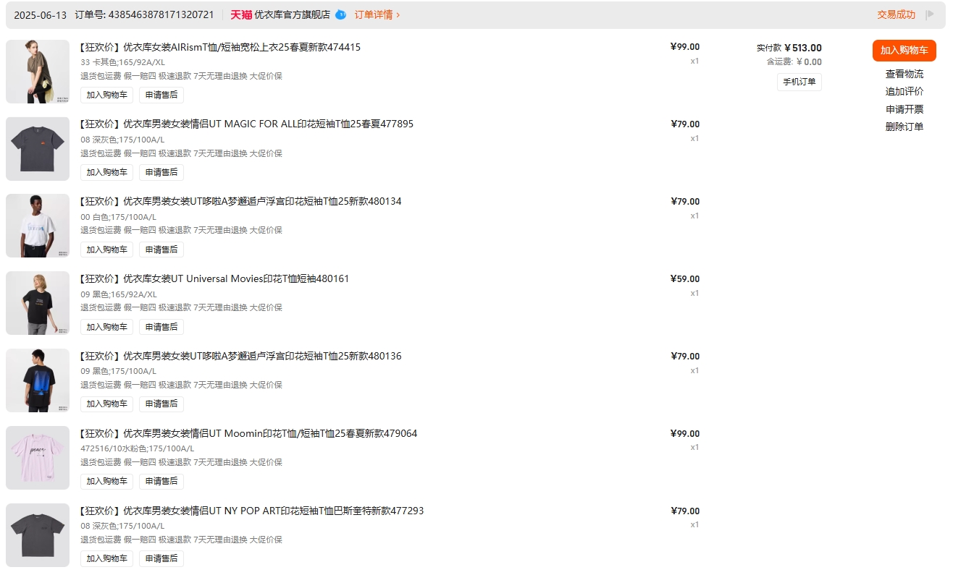The image size is (953, 575).
Task: Click order number 4385463878171320721
Action: [161, 14]
